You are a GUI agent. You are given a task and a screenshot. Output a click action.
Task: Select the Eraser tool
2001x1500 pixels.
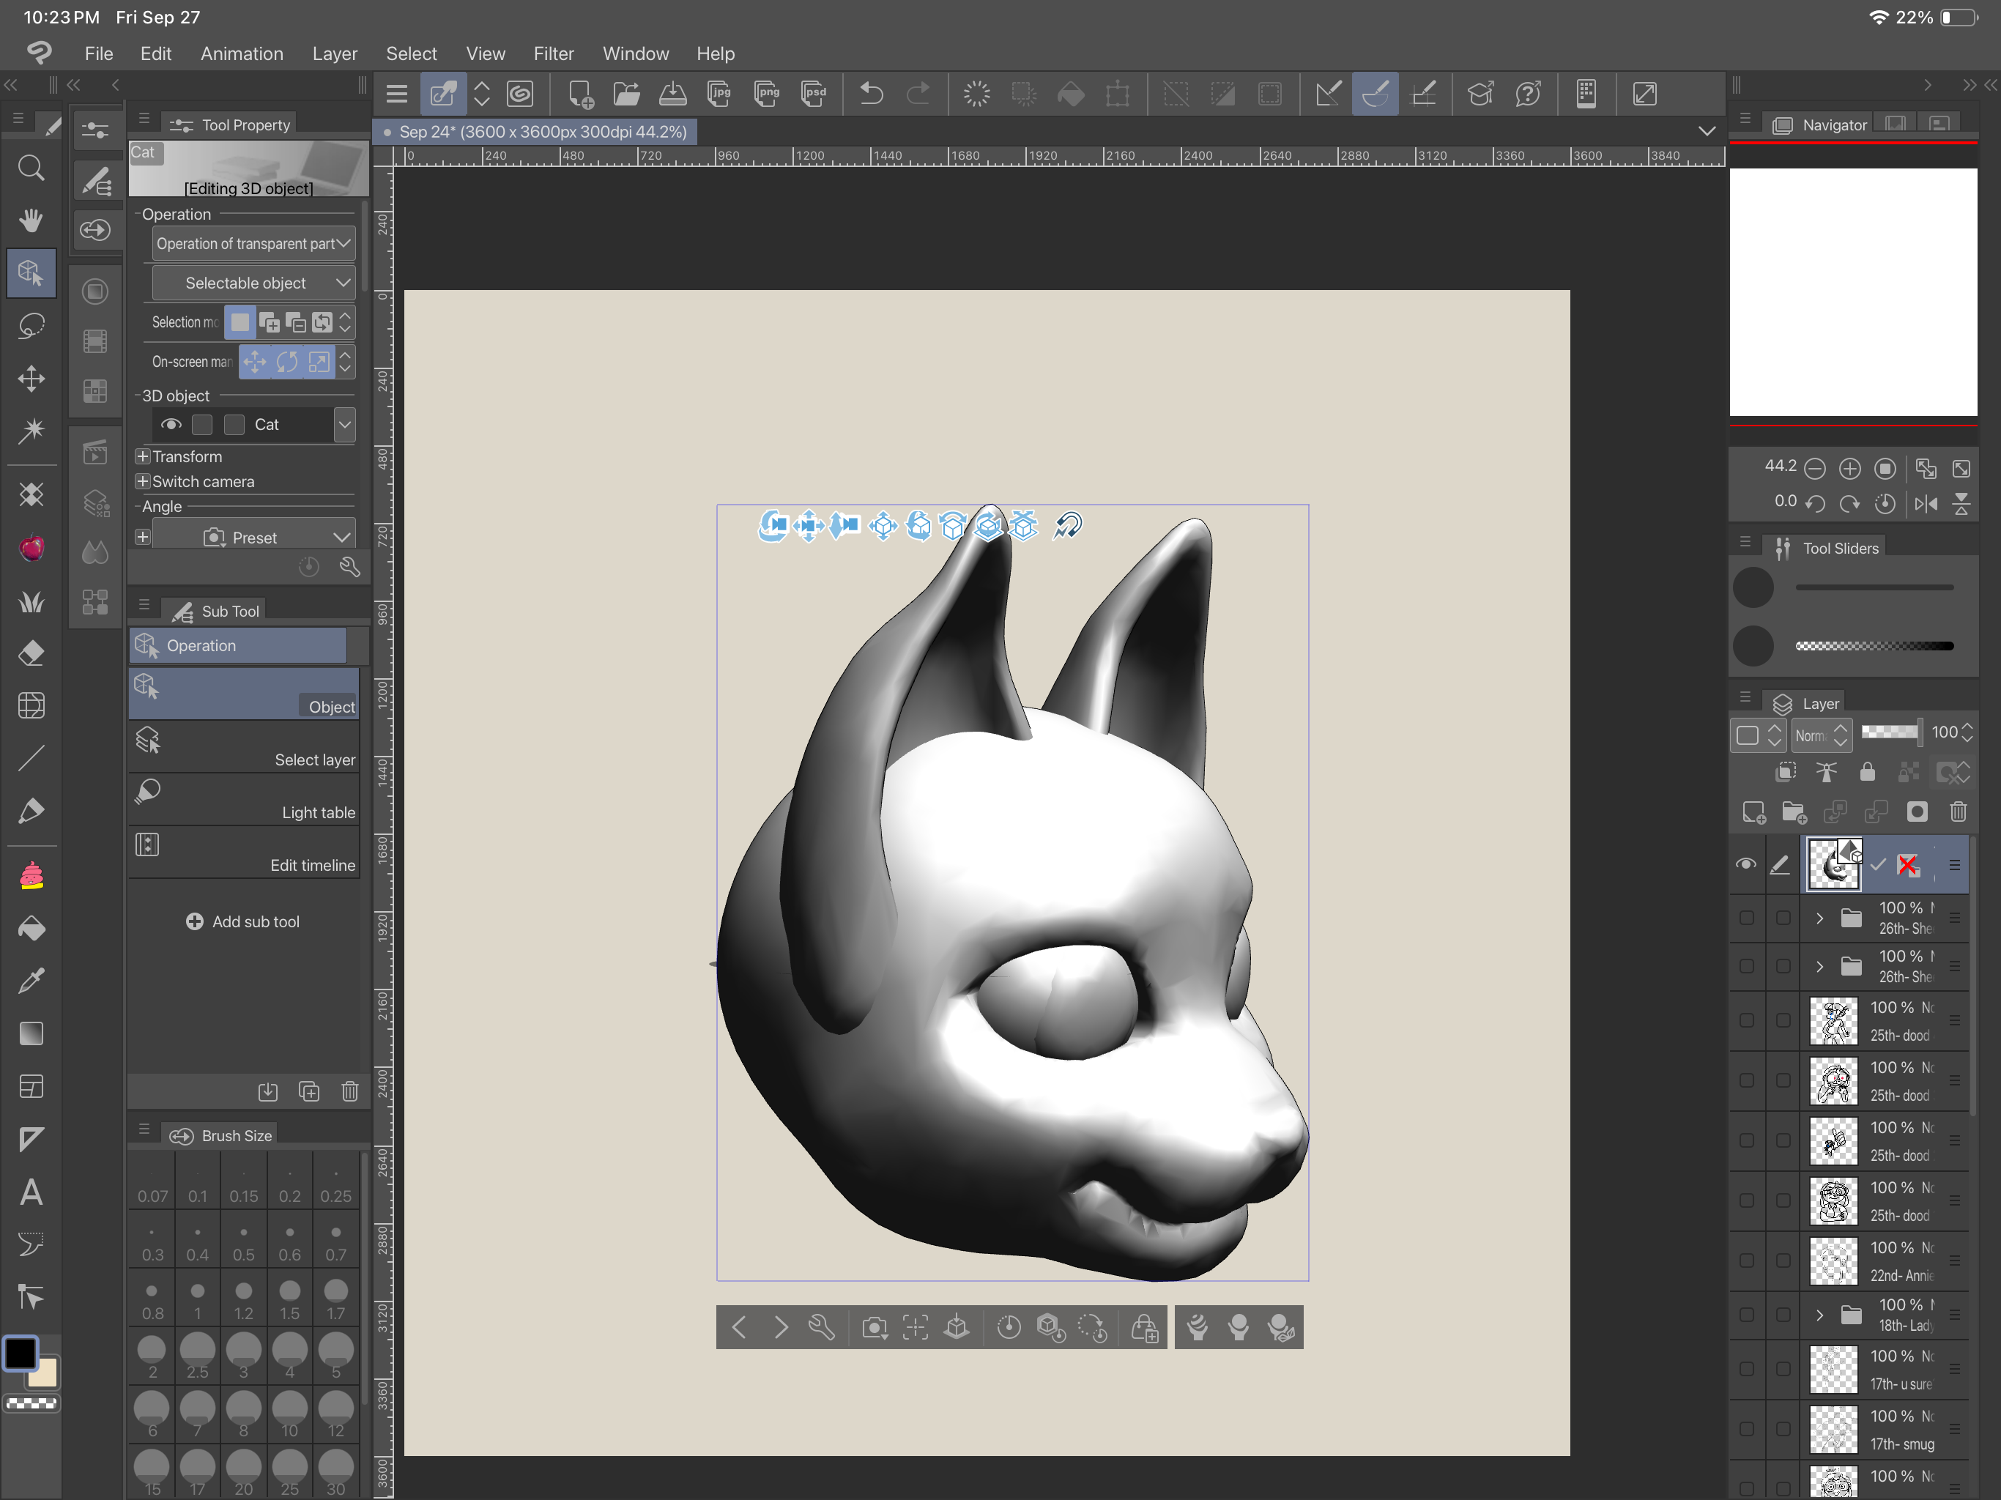point(31,653)
